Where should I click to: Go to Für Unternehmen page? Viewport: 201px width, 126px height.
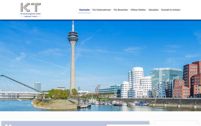tap(102, 10)
